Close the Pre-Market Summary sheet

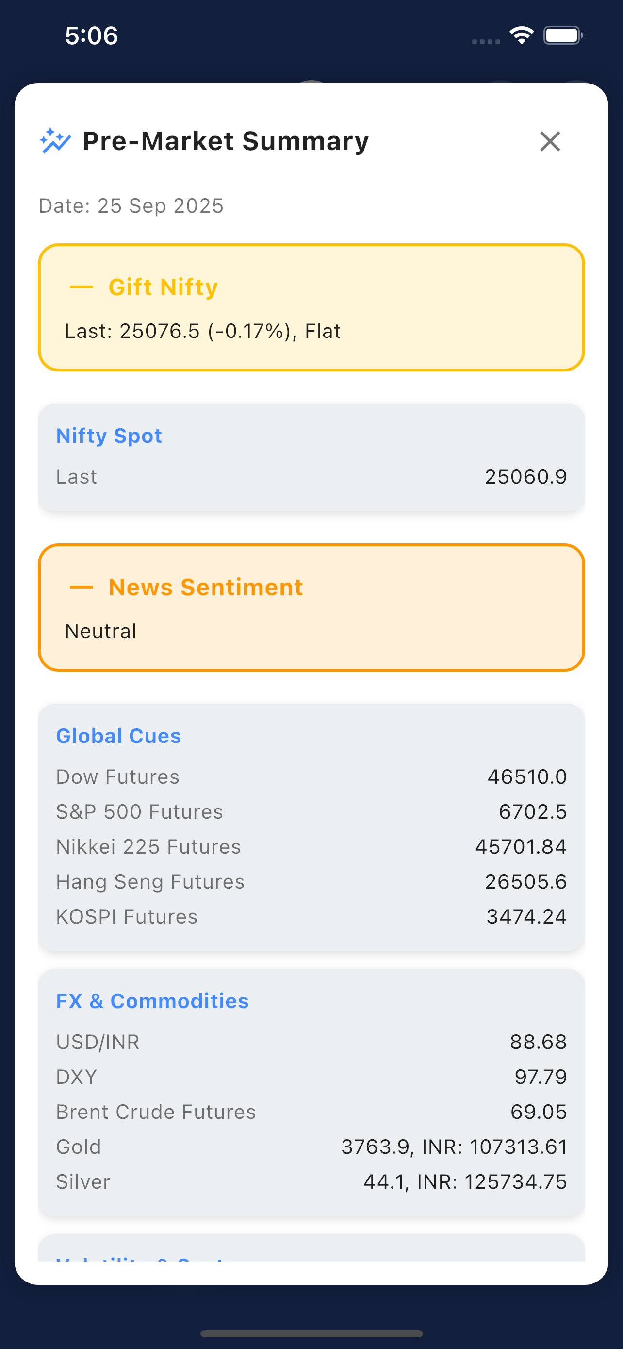tap(550, 141)
